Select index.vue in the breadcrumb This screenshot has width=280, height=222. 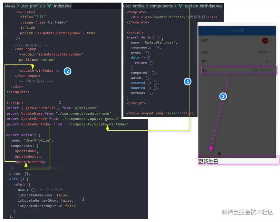[x=63, y=6]
